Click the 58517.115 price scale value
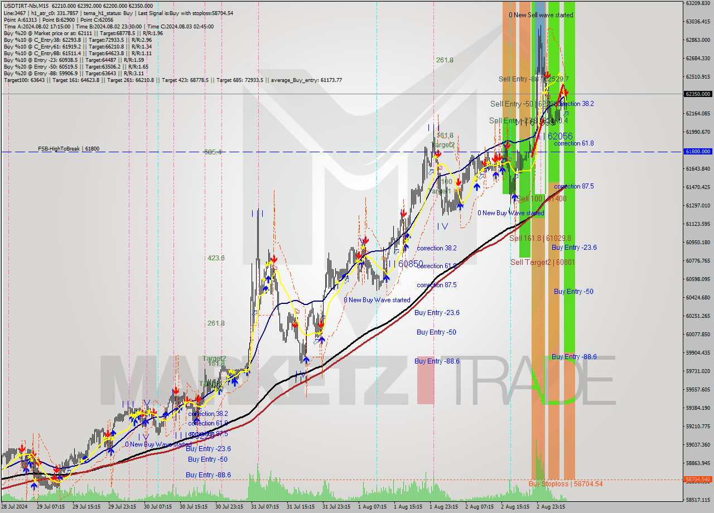 point(697,500)
